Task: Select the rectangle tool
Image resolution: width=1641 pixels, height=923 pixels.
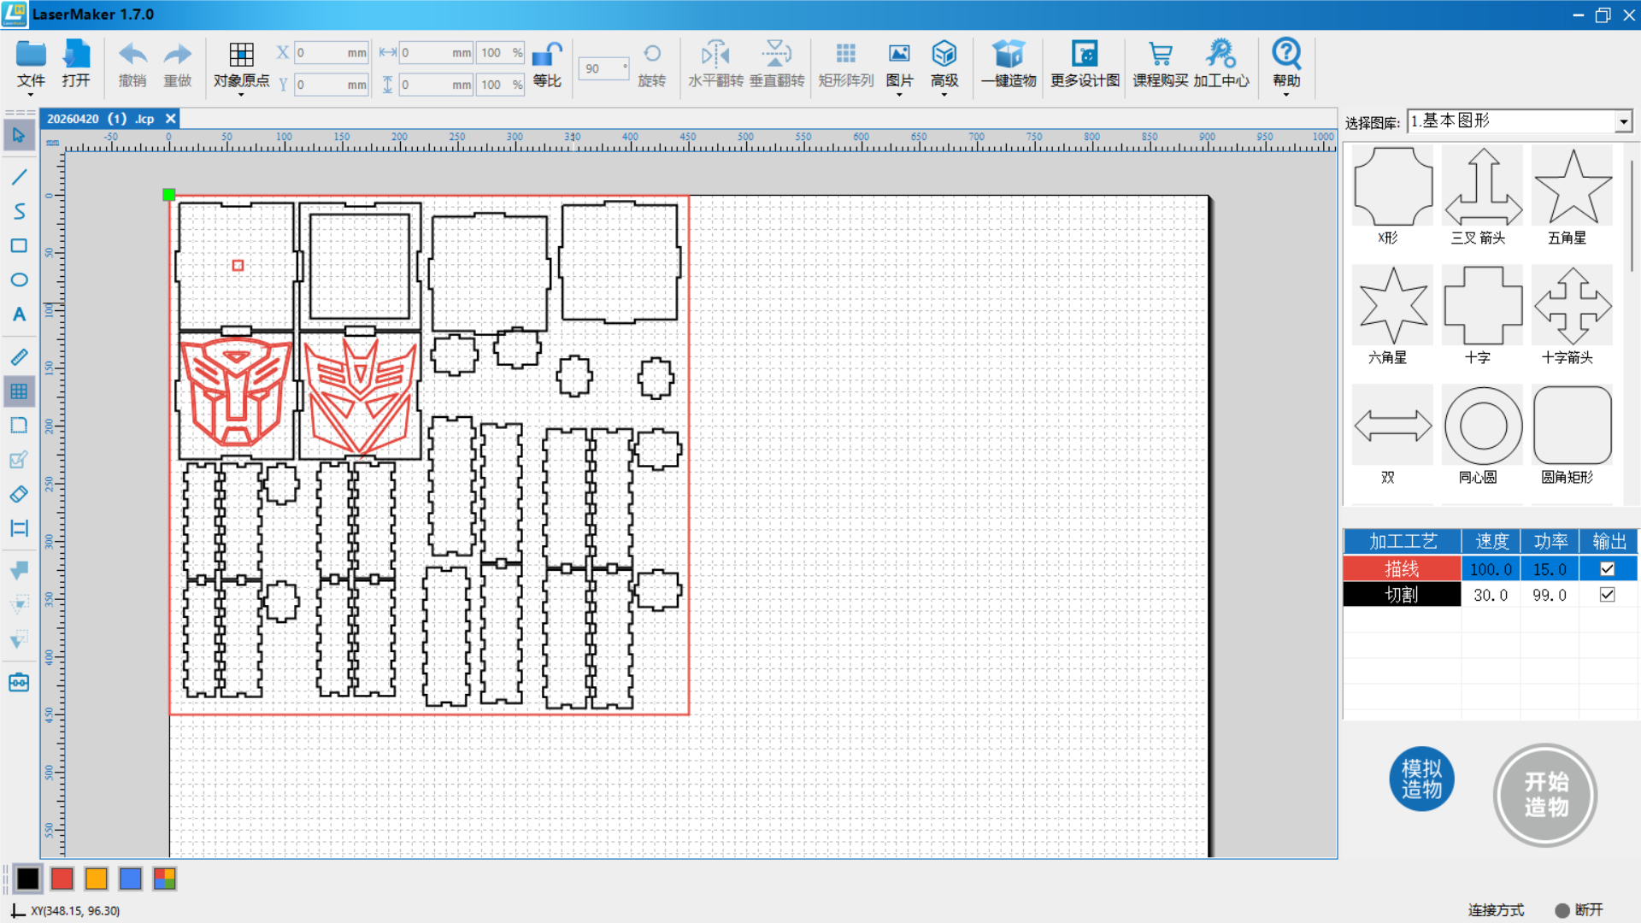Action: click(19, 246)
